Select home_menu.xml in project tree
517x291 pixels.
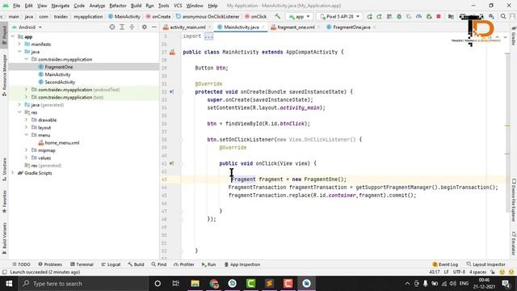coord(62,142)
